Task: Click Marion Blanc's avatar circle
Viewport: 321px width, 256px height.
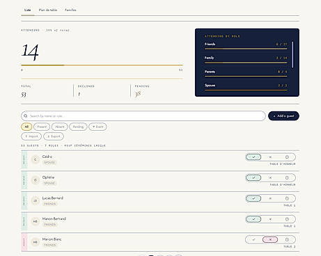Action: point(36,242)
